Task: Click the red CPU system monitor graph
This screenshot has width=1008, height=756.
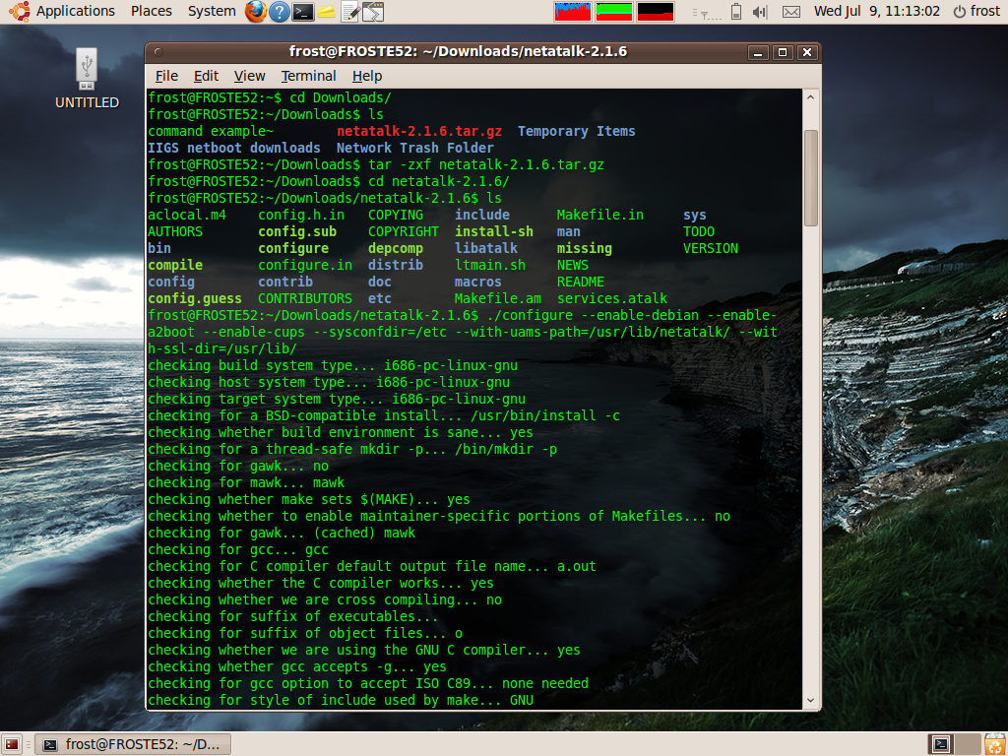Action: coord(573,12)
